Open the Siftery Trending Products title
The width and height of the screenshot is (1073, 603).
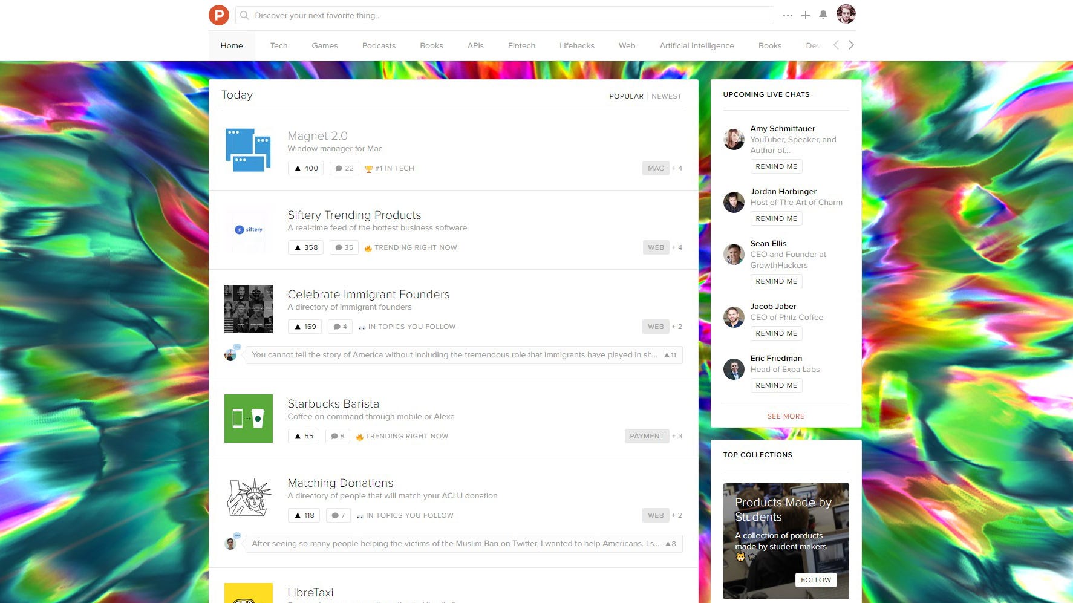(354, 215)
